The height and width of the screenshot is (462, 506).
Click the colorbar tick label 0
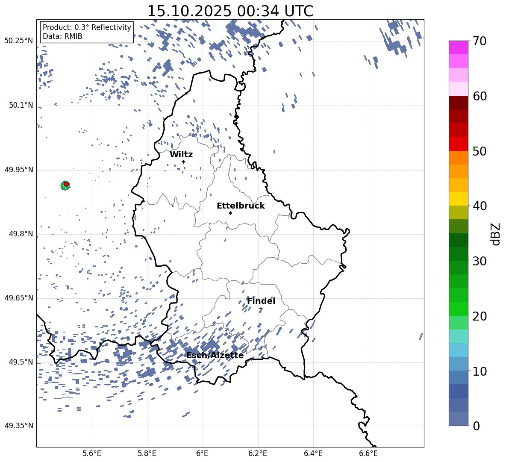pyautogui.click(x=476, y=426)
